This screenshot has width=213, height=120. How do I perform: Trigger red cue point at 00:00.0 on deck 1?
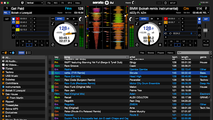[x=18, y=19]
